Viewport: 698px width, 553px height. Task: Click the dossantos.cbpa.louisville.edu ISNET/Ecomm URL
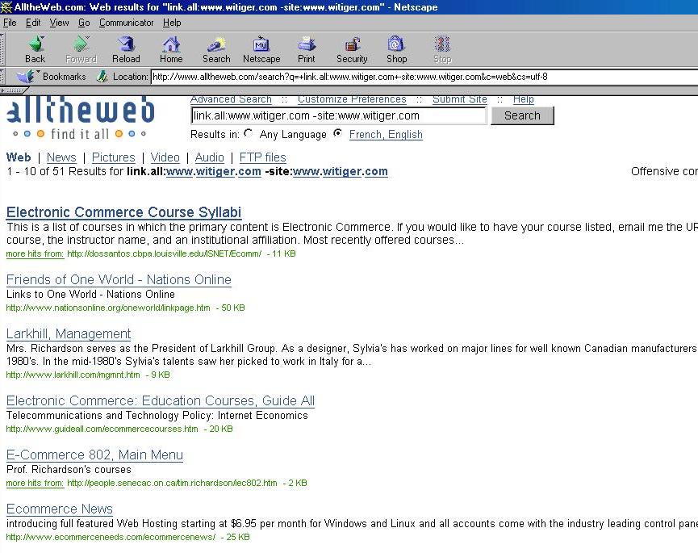pos(165,253)
